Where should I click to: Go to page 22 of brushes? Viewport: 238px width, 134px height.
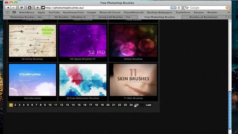click(x=120, y=105)
